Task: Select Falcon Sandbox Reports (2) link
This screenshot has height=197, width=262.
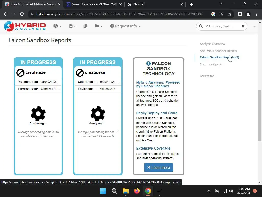Action: pos(219,57)
